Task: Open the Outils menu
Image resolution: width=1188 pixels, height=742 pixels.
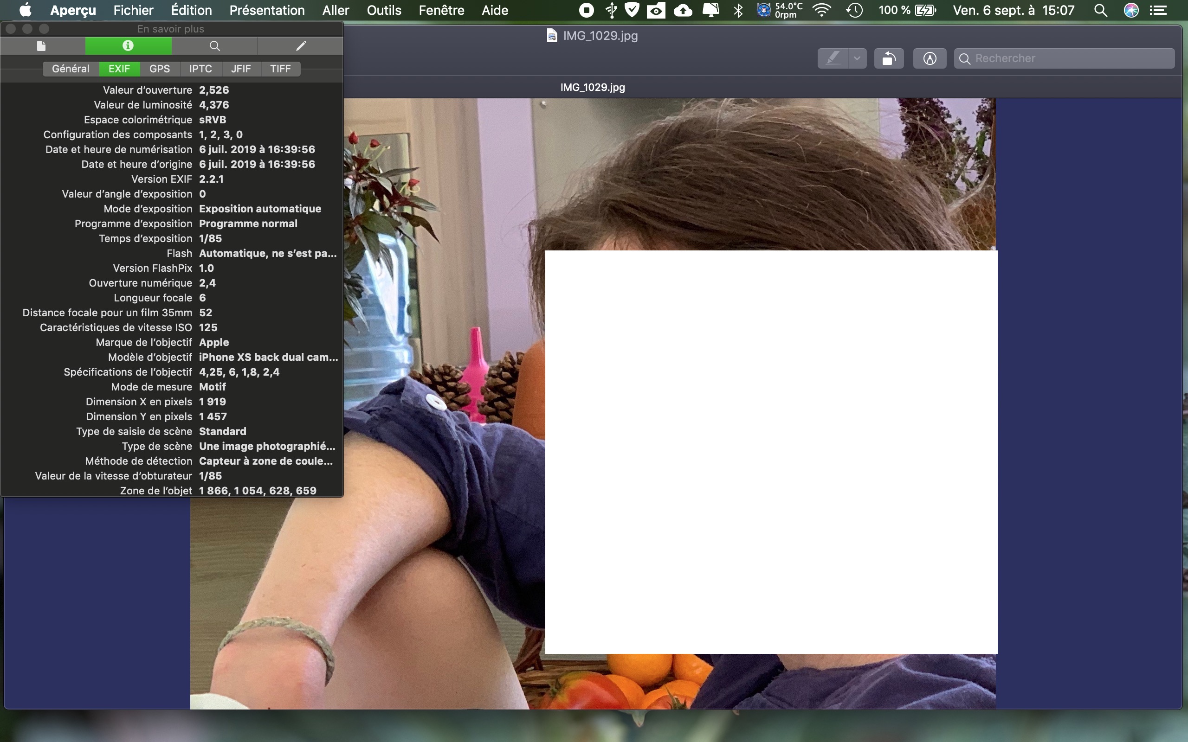Action: tap(384, 10)
